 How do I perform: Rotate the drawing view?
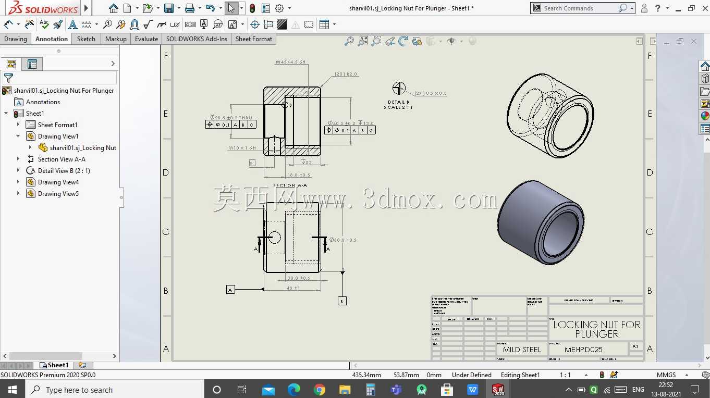click(403, 41)
